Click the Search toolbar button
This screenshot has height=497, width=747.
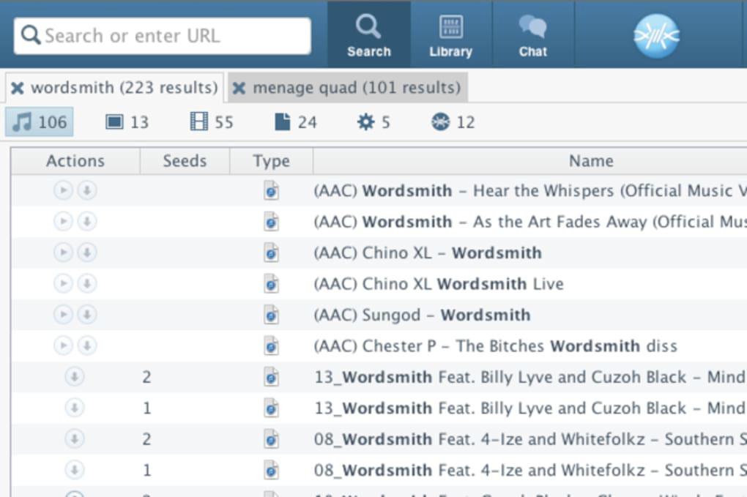[368, 34]
